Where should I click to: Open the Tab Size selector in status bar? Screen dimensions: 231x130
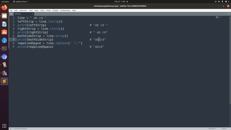tap(212, 129)
